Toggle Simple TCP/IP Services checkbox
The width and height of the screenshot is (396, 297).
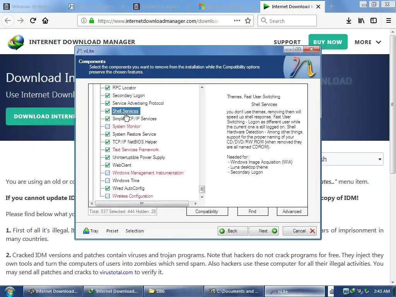click(x=108, y=119)
